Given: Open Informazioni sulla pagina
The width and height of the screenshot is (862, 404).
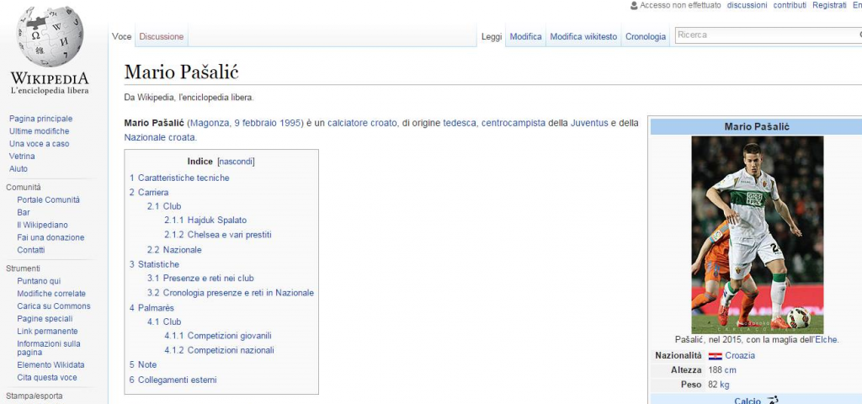Looking at the screenshot, I should point(48,348).
